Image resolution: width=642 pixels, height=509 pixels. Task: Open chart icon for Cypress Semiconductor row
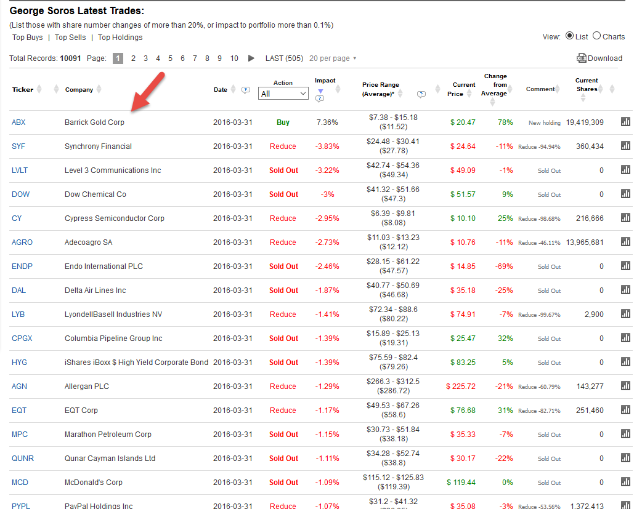click(x=625, y=218)
